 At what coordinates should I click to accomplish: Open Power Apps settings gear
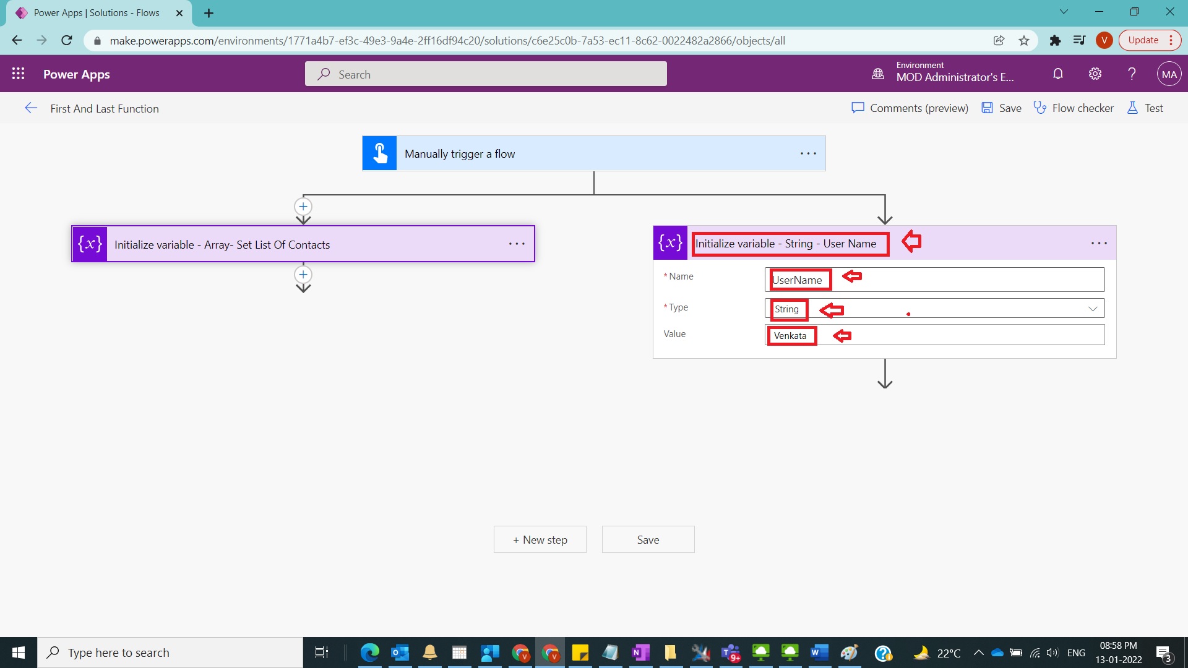point(1095,73)
